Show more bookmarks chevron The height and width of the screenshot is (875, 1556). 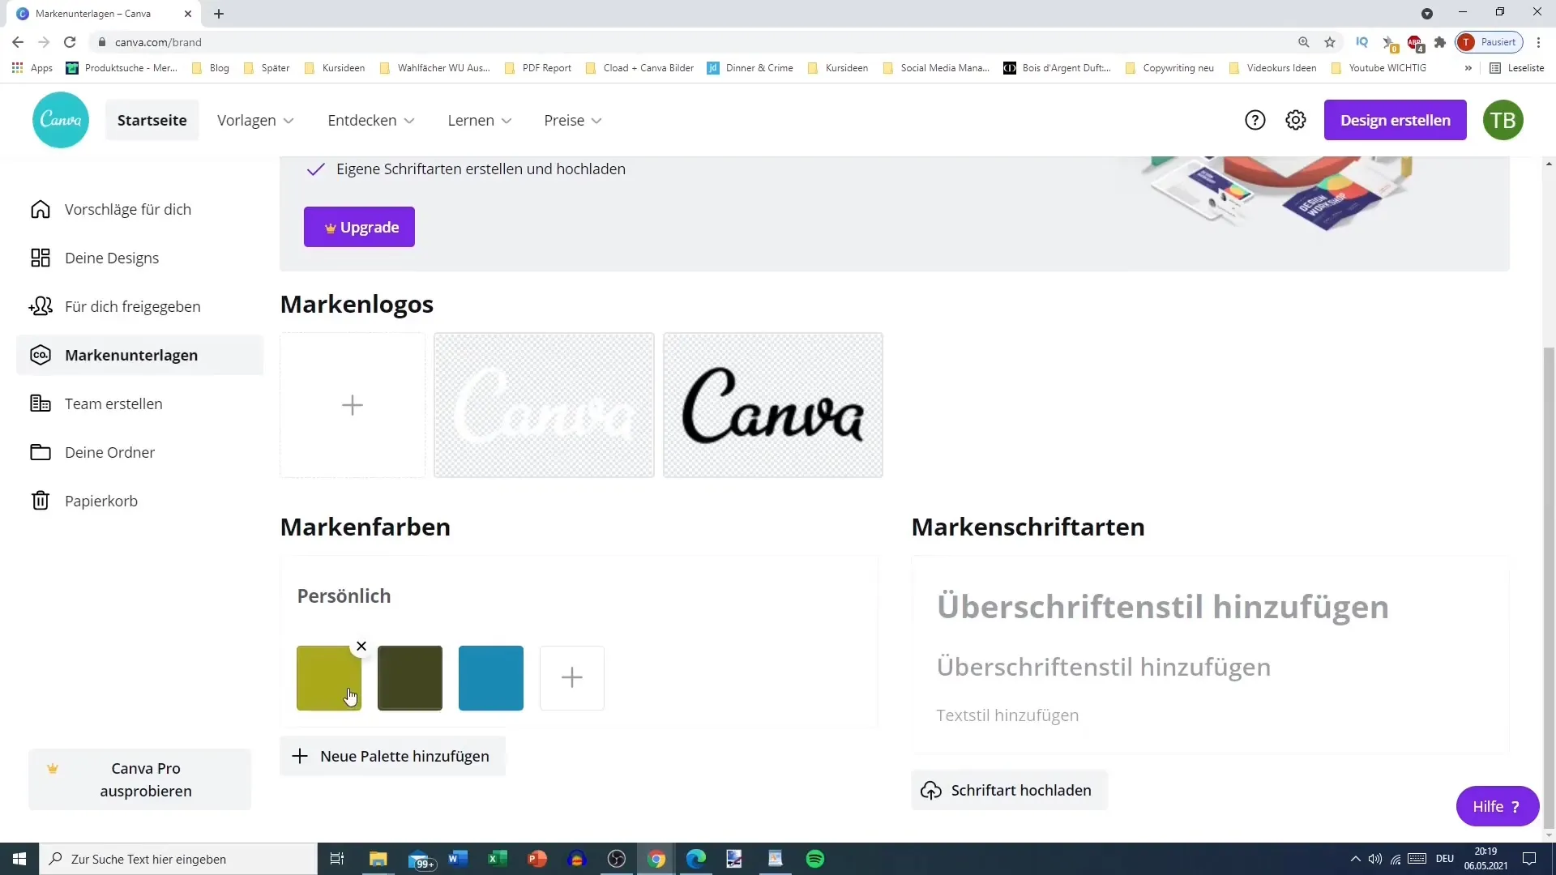1468,68
